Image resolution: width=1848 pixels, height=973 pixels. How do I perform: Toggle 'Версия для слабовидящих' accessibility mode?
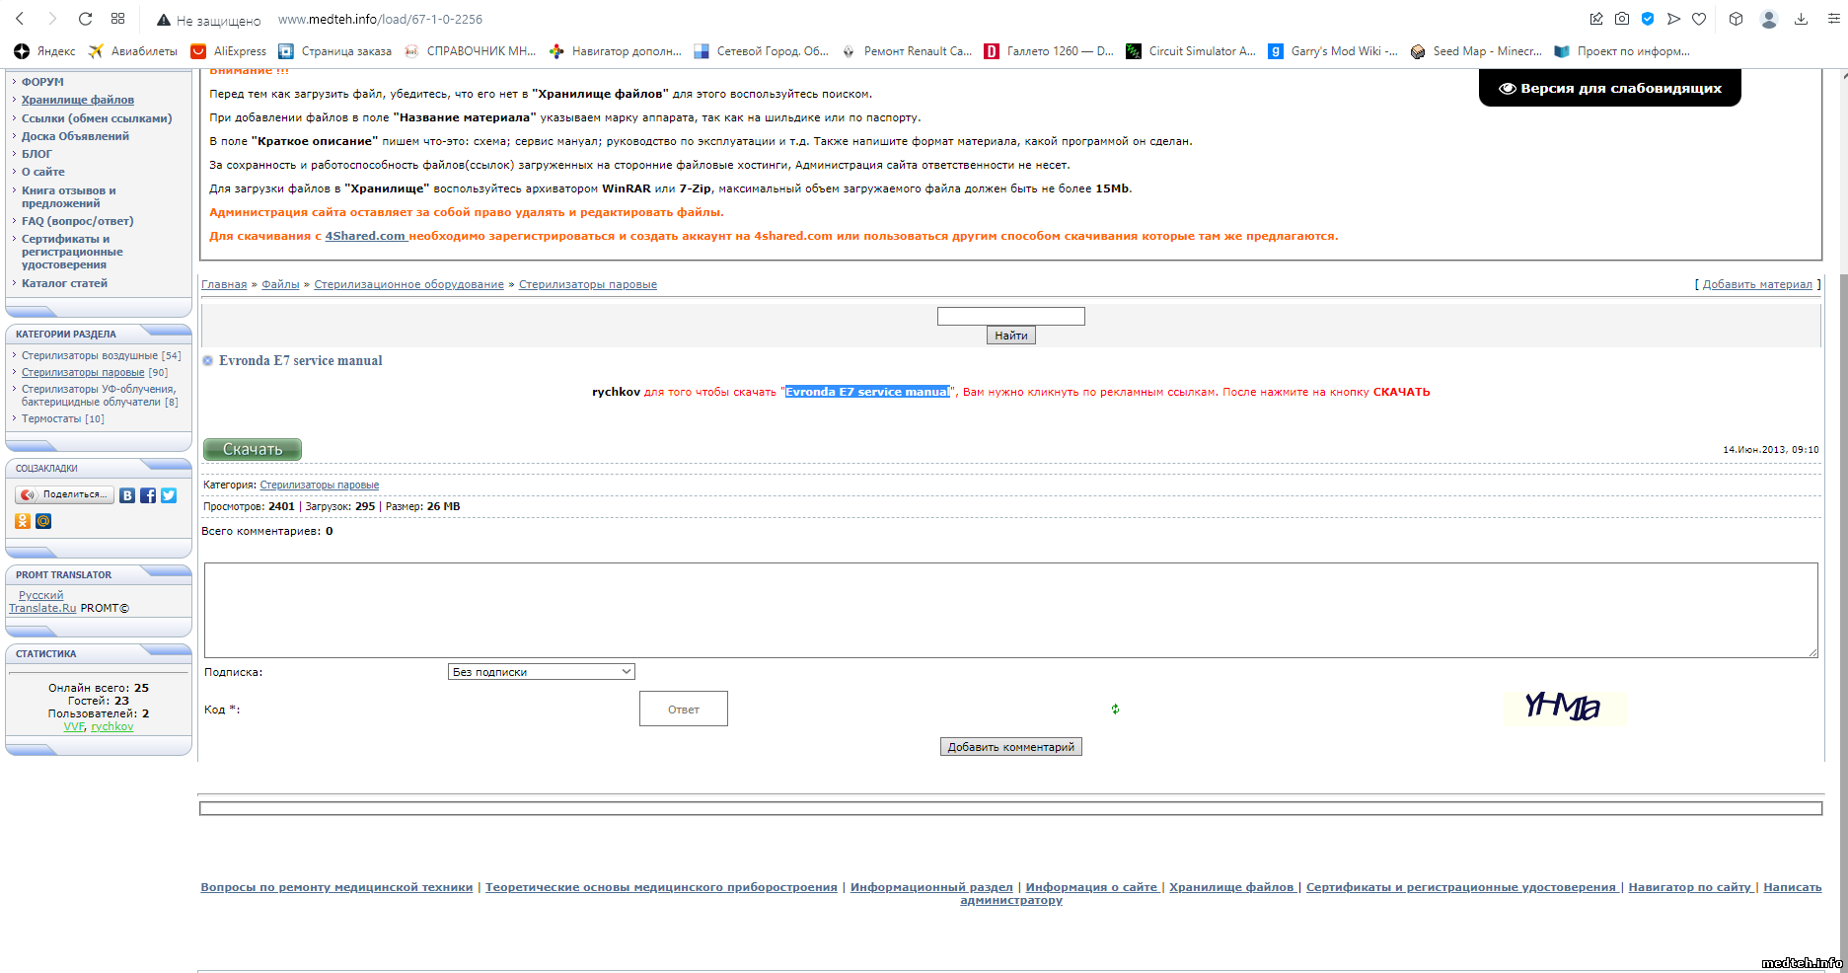[x=1609, y=89]
